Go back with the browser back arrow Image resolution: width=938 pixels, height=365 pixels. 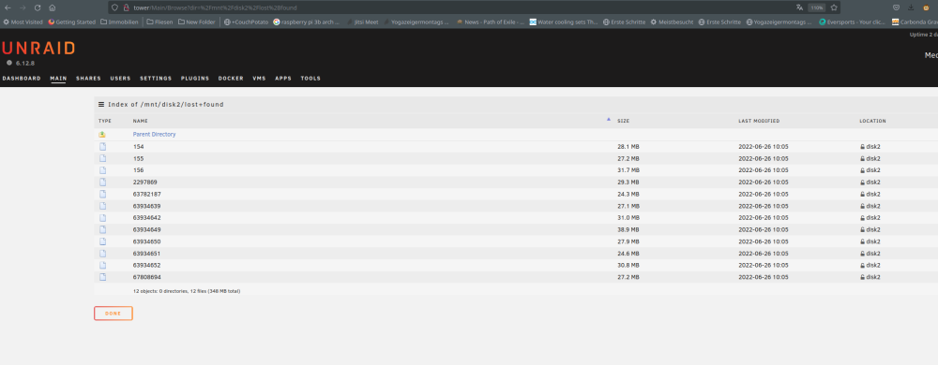coord(8,7)
